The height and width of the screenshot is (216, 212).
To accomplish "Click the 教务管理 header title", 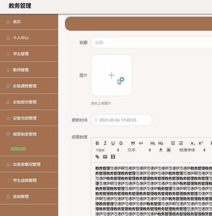I will pyautogui.click(x=20, y=6).
